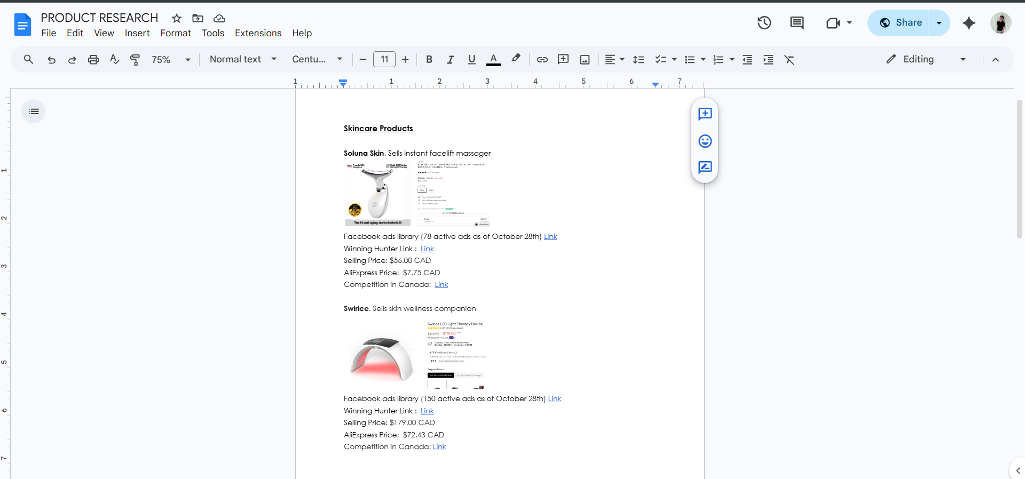Decrease the font size

tap(363, 59)
